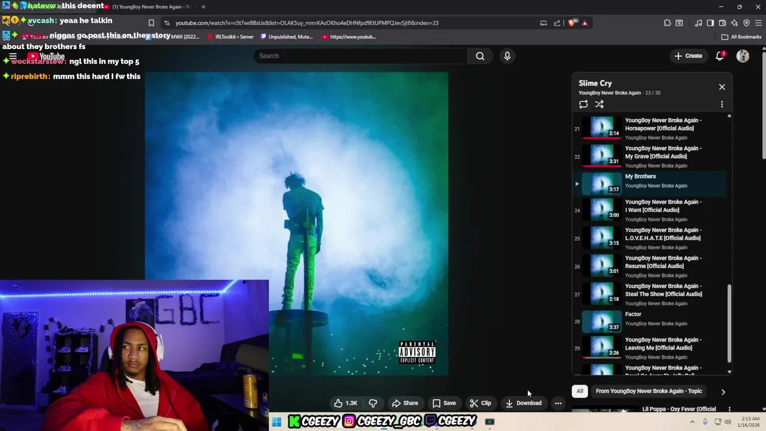Open Leo AI sparkle icon
Image resolution: width=766 pixels, height=431 pixels.
coord(734,23)
